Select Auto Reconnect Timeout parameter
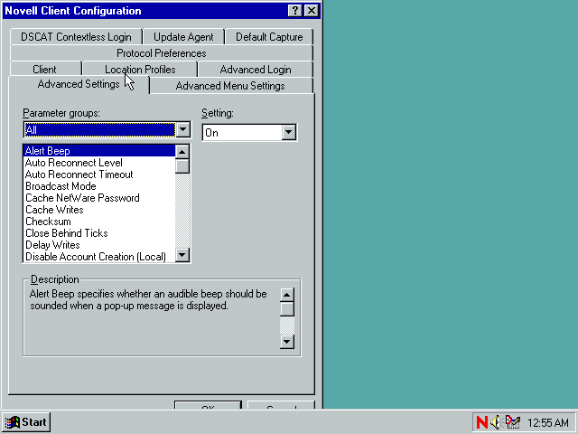 [99, 175]
